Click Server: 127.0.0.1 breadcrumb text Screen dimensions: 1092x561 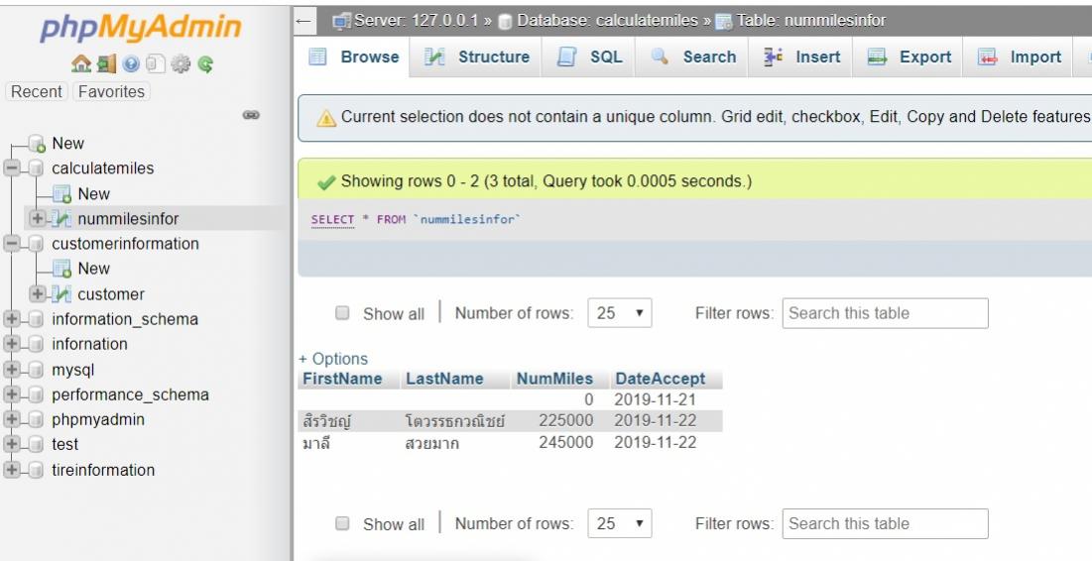(x=417, y=21)
